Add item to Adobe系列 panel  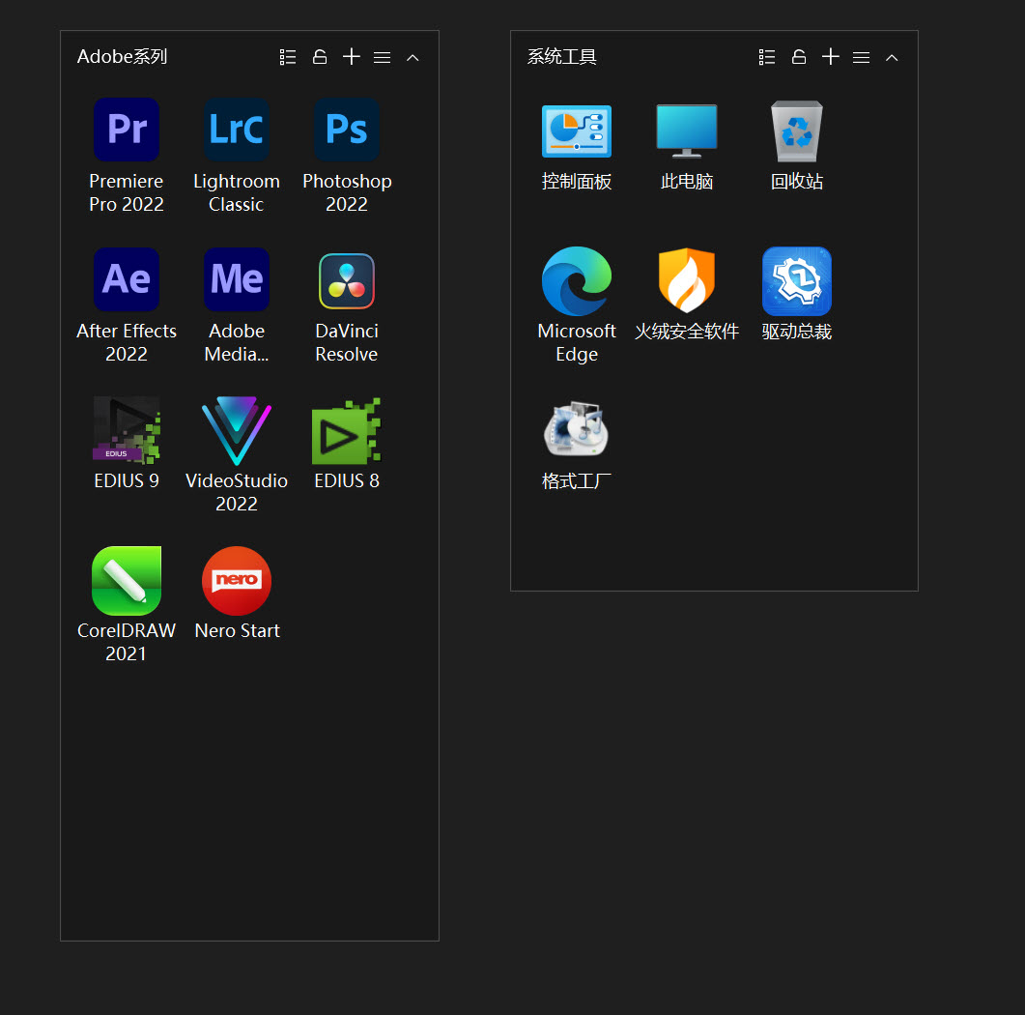(352, 57)
